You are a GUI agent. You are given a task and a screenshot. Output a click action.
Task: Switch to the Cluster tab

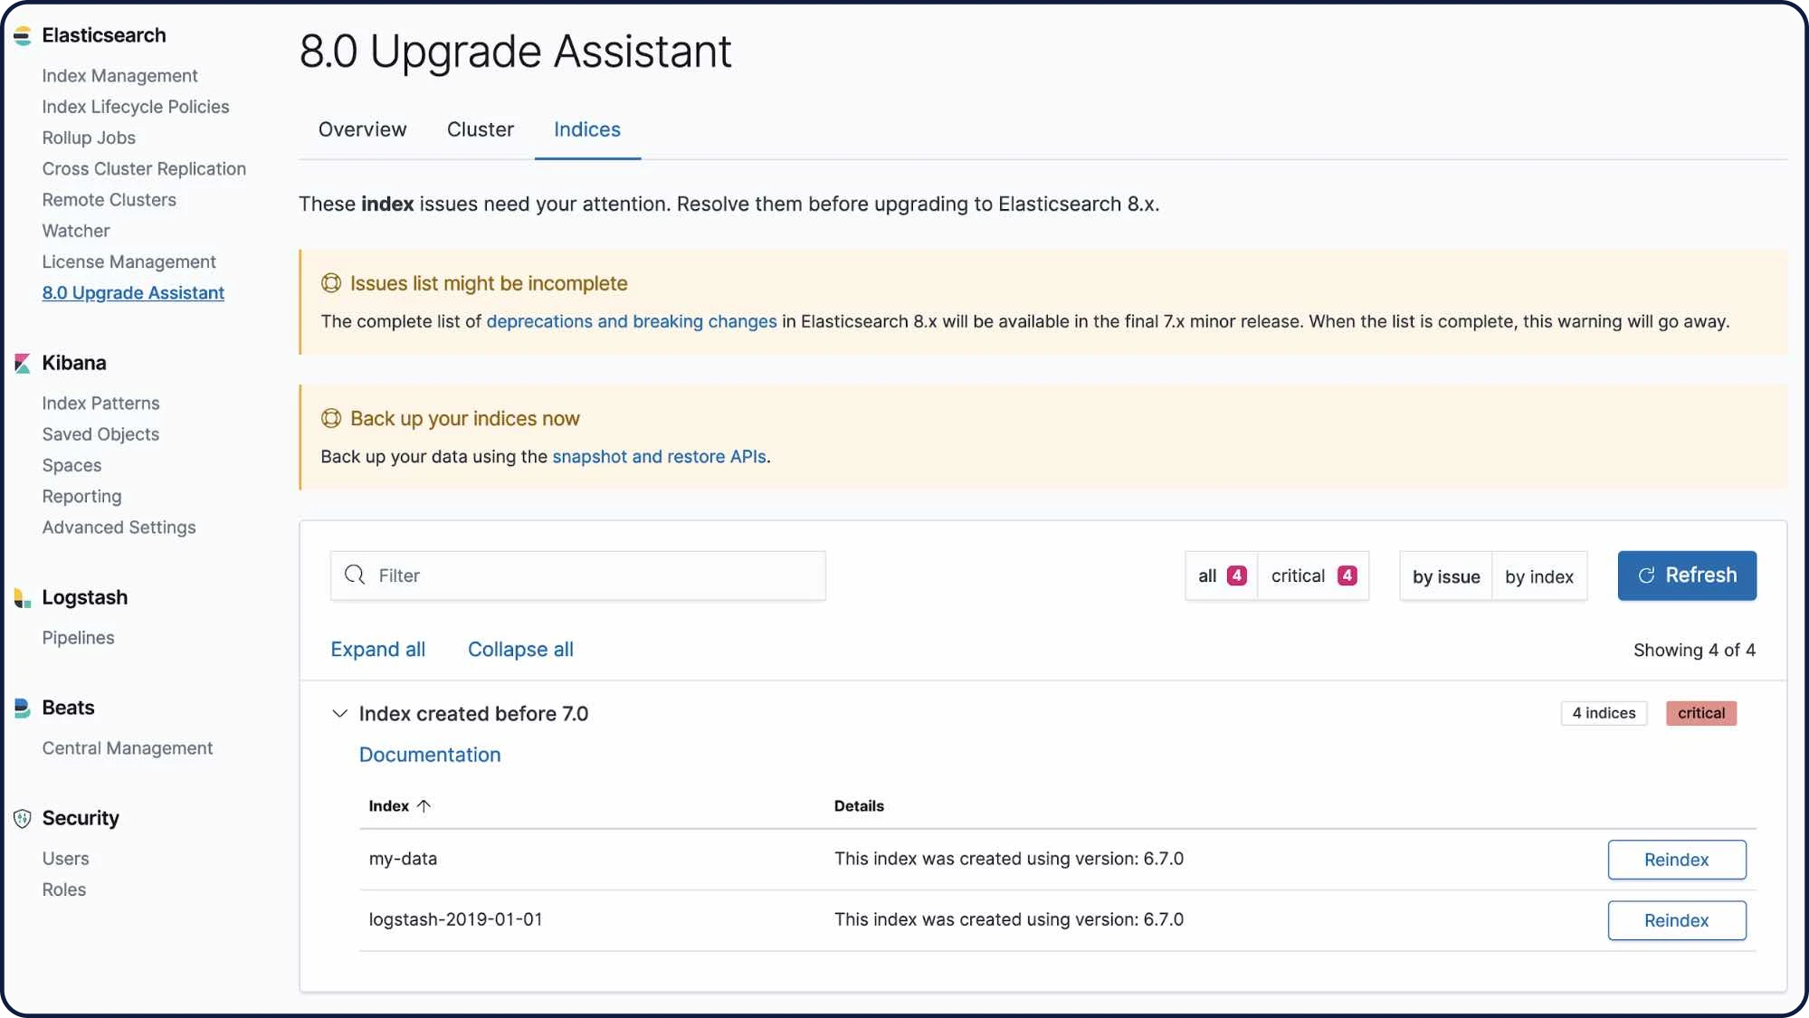click(481, 129)
